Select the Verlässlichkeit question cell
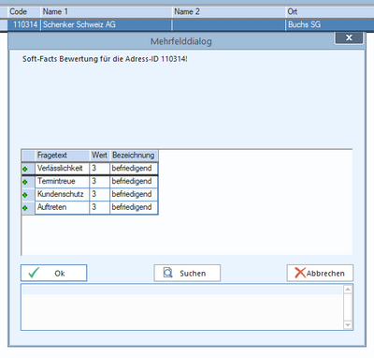This screenshot has height=358, width=374. point(63,169)
